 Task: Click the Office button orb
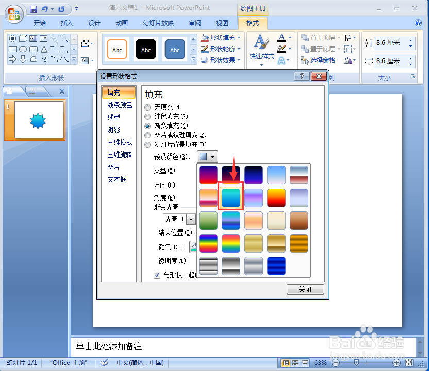point(14,14)
